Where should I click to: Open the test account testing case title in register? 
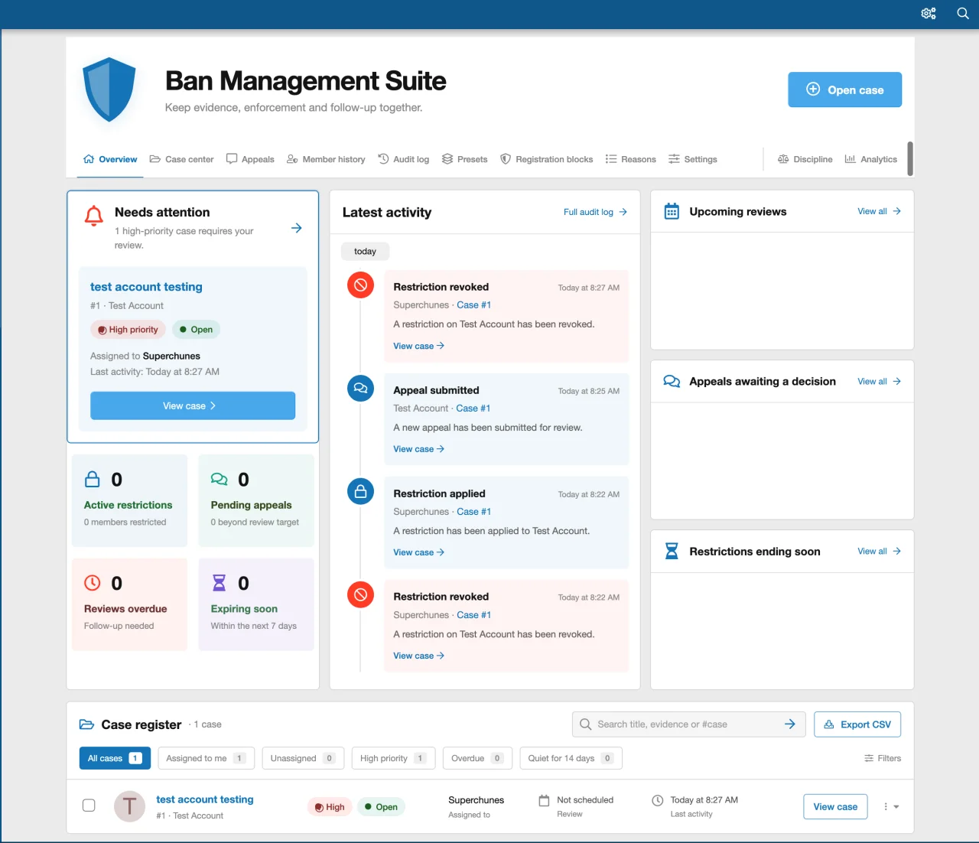[x=205, y=799]
